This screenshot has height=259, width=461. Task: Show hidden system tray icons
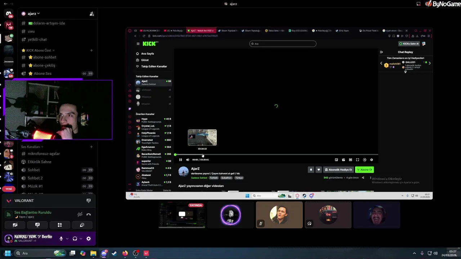click(414, 253)
